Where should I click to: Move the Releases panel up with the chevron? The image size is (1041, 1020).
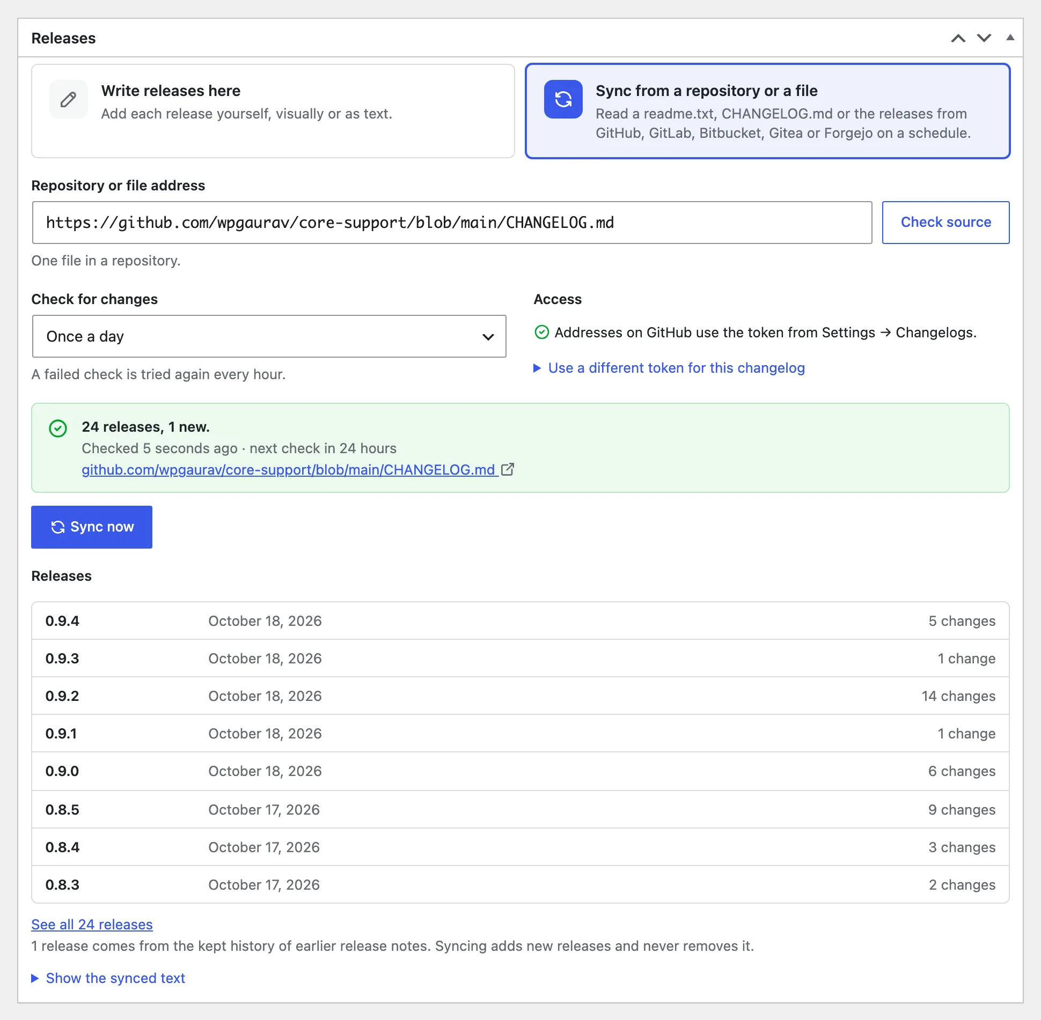[958, 38]
